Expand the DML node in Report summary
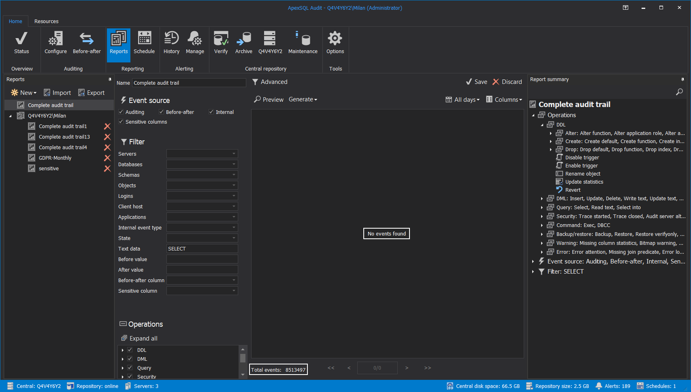 point(542,199)
